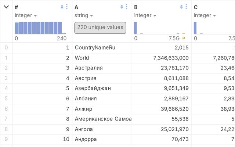The image size is (235, 147).
Task: Click the orange null indicator in column B
Action: tap(184, 38)
